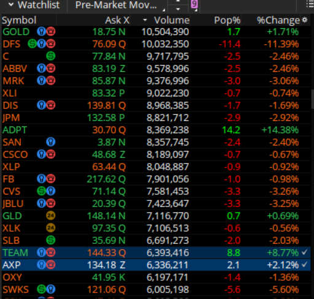
Task: Open the column settings gear icon
Action: click(305, 20)
